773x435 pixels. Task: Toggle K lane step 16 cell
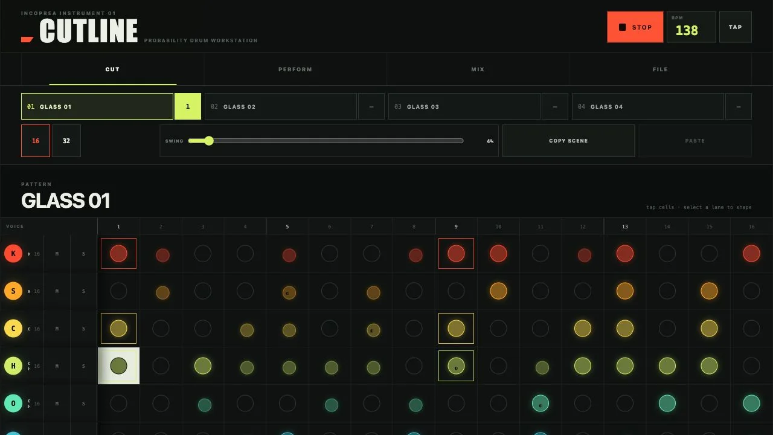pyautogui.click(x=751, y=253)
